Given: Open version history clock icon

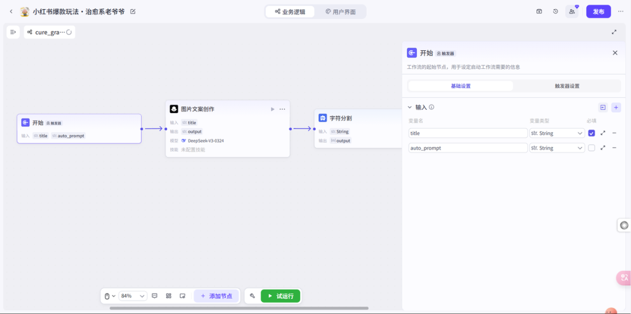Looking at the screenshot, I should 556,12.
